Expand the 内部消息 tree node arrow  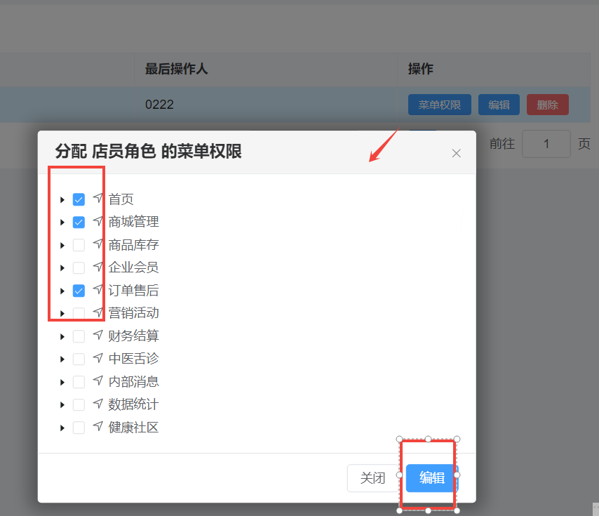click(62, 382)
